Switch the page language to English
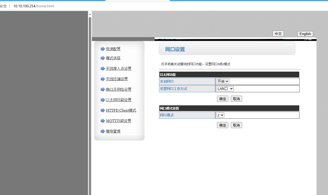This screenshot has width=328, height=195. click(x=305, y=34)
